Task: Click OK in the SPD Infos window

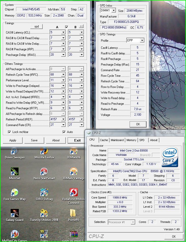Action: pyautogui.click(x=138, y=124)
